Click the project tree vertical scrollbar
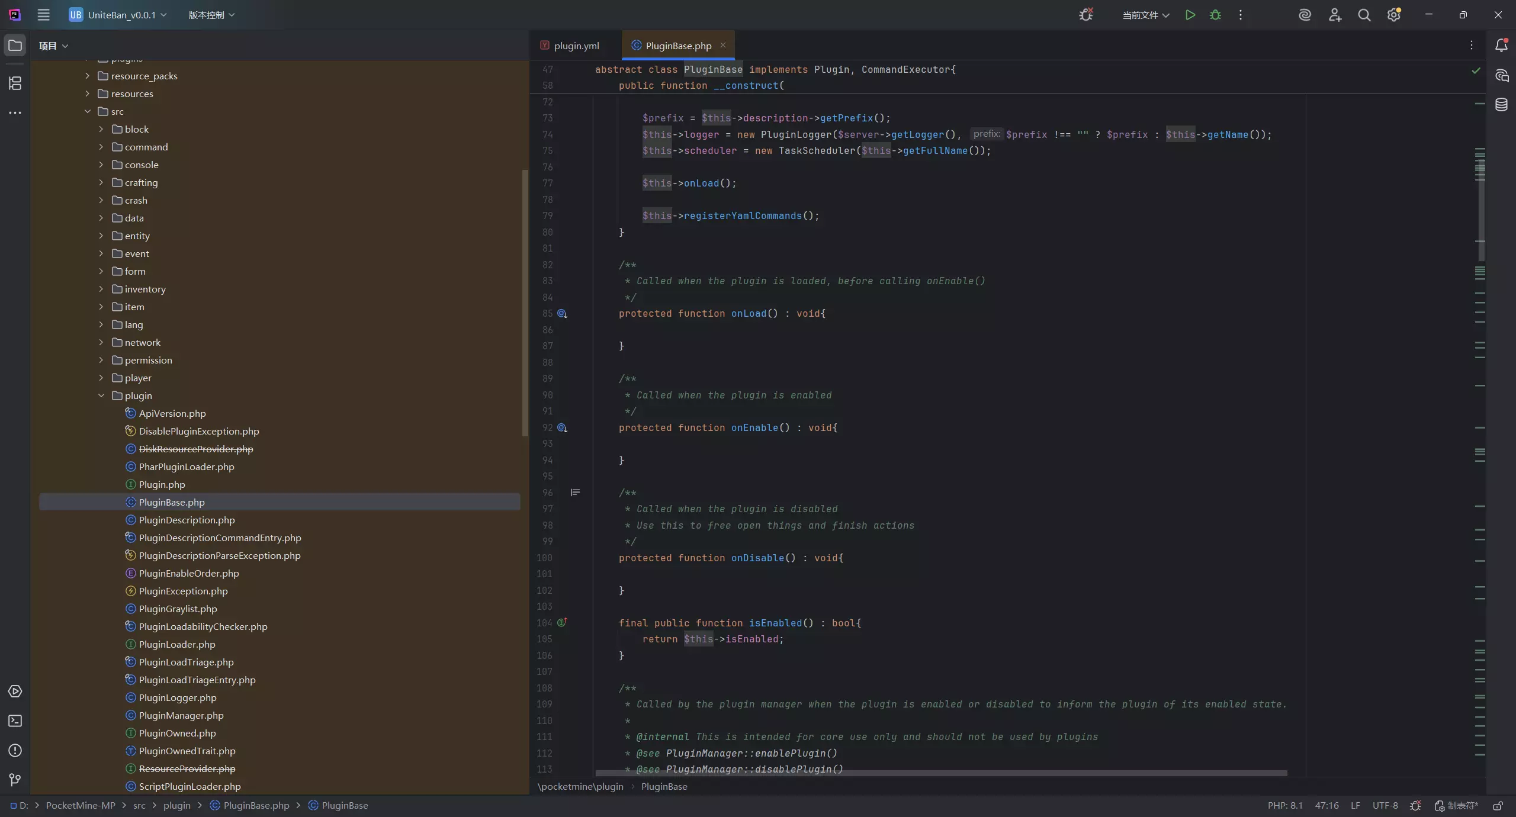The image size is (1516, 817). [x=525, y=303]
